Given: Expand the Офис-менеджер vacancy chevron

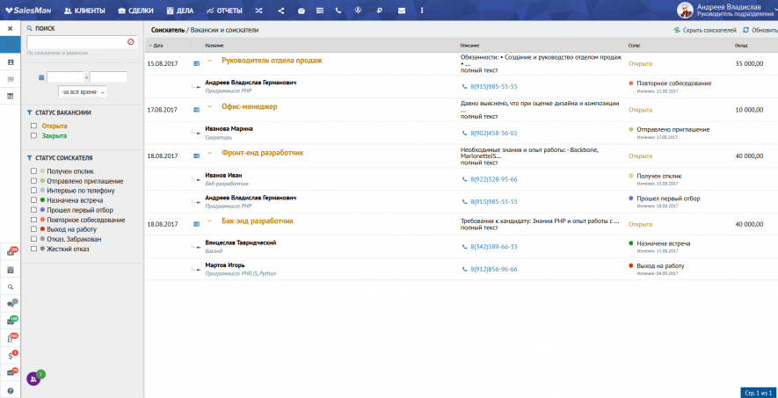Looking at the screenshot, I should [209, 106].
